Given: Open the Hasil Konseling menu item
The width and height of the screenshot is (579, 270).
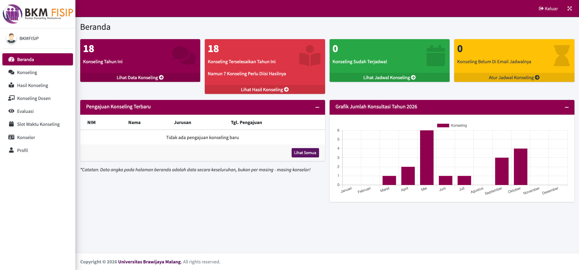Looking at the screenshot, I should [x=38, y=85].
